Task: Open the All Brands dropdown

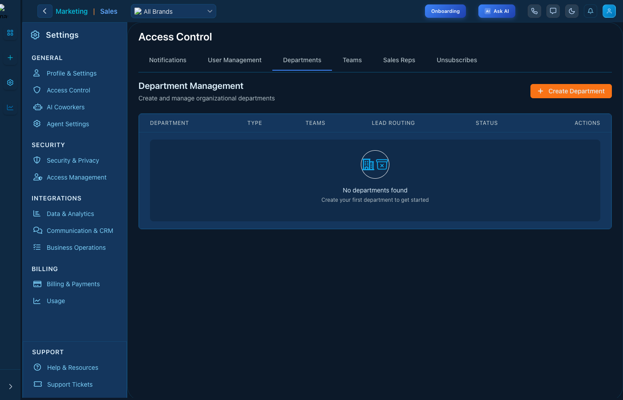Action: click(x=174, y=11)
